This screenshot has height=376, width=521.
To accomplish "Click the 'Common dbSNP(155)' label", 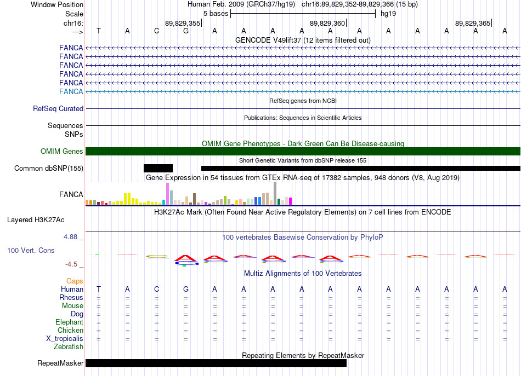I will pos(49,168).
